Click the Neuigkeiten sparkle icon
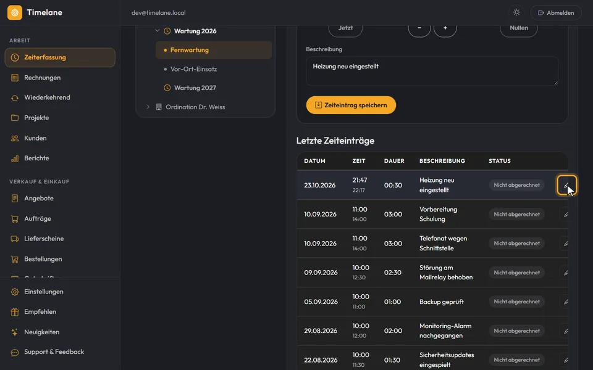This screenshot has height=370, width=593. [15, 332]
